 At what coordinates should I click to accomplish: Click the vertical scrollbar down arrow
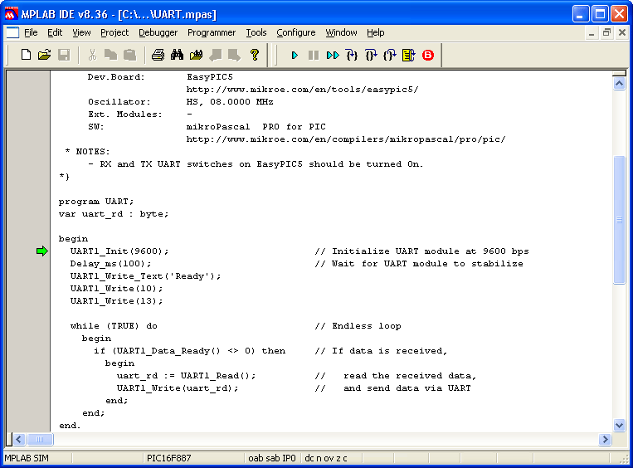pos(619,425)
